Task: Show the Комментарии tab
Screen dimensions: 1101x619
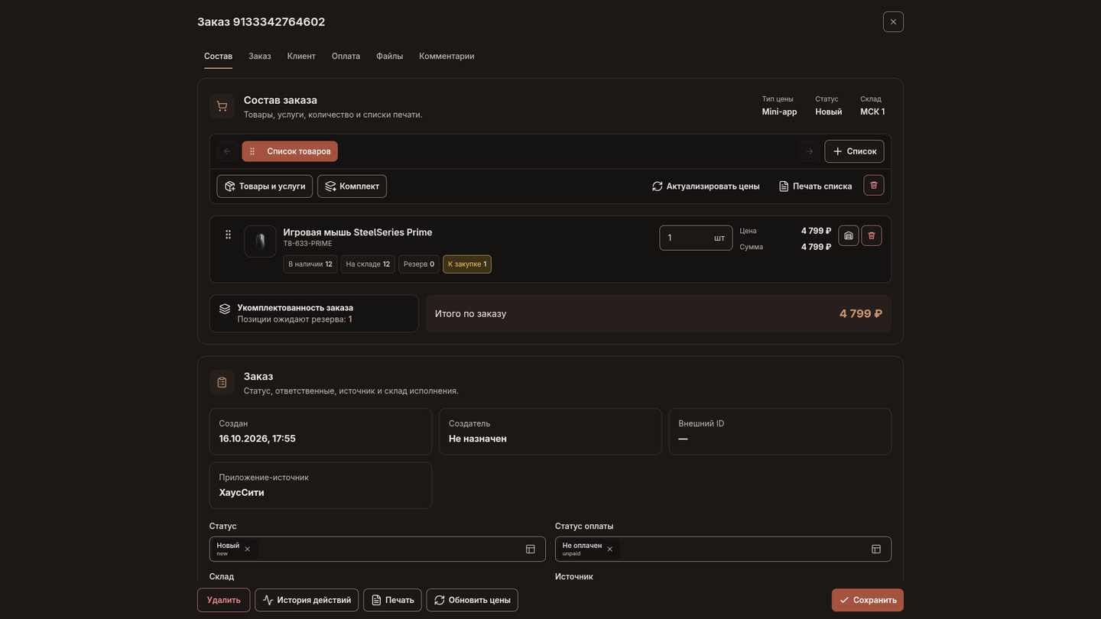Action: point(447,56)
